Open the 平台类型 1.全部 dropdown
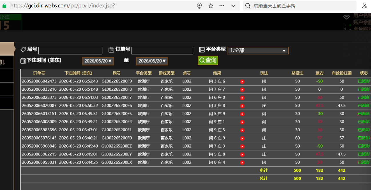The height and width of the screenshot is (190, 371). click(258, 50)
